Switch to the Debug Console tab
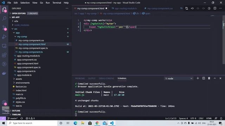This screenshot has height=126, width=225. [106, 78]
